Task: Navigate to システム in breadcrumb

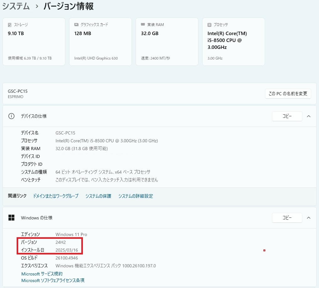Action: 16,6
